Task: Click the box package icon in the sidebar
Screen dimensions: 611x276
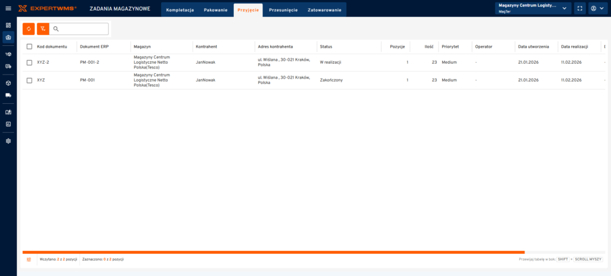Action: (8, 83)
